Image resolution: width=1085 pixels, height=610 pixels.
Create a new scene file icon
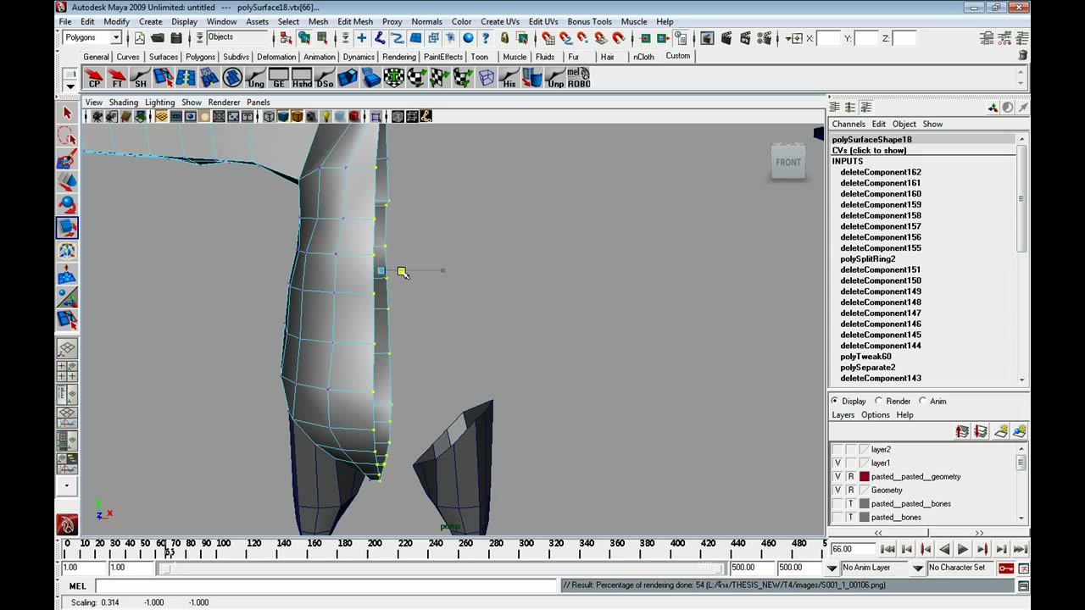[x=139, y=38]
